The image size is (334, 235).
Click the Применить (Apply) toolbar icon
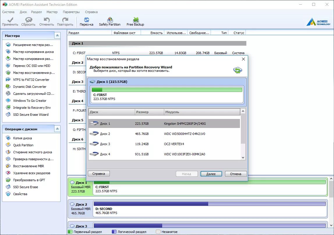(10, 22)
